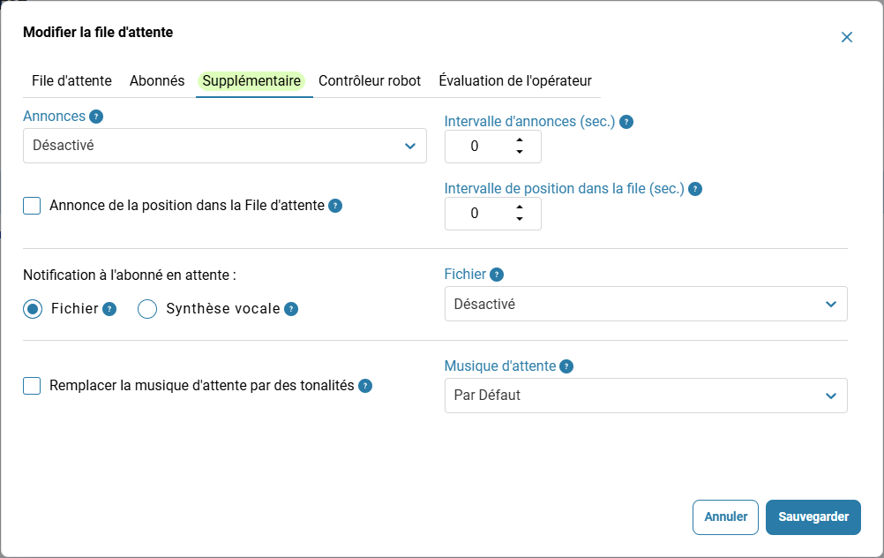Open help for Intervalle d'annonces

[x=626, y=122]
